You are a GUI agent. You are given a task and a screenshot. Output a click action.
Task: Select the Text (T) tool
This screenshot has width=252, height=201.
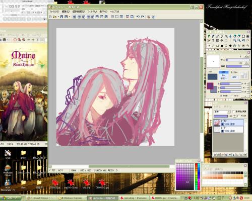pyautogui.click(x=213, y=40)
